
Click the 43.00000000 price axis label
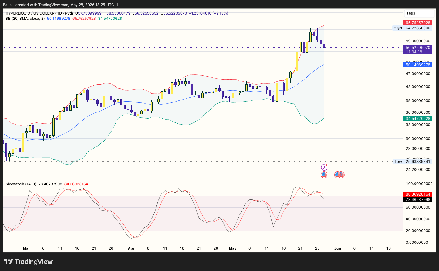[x=418, y=87]
